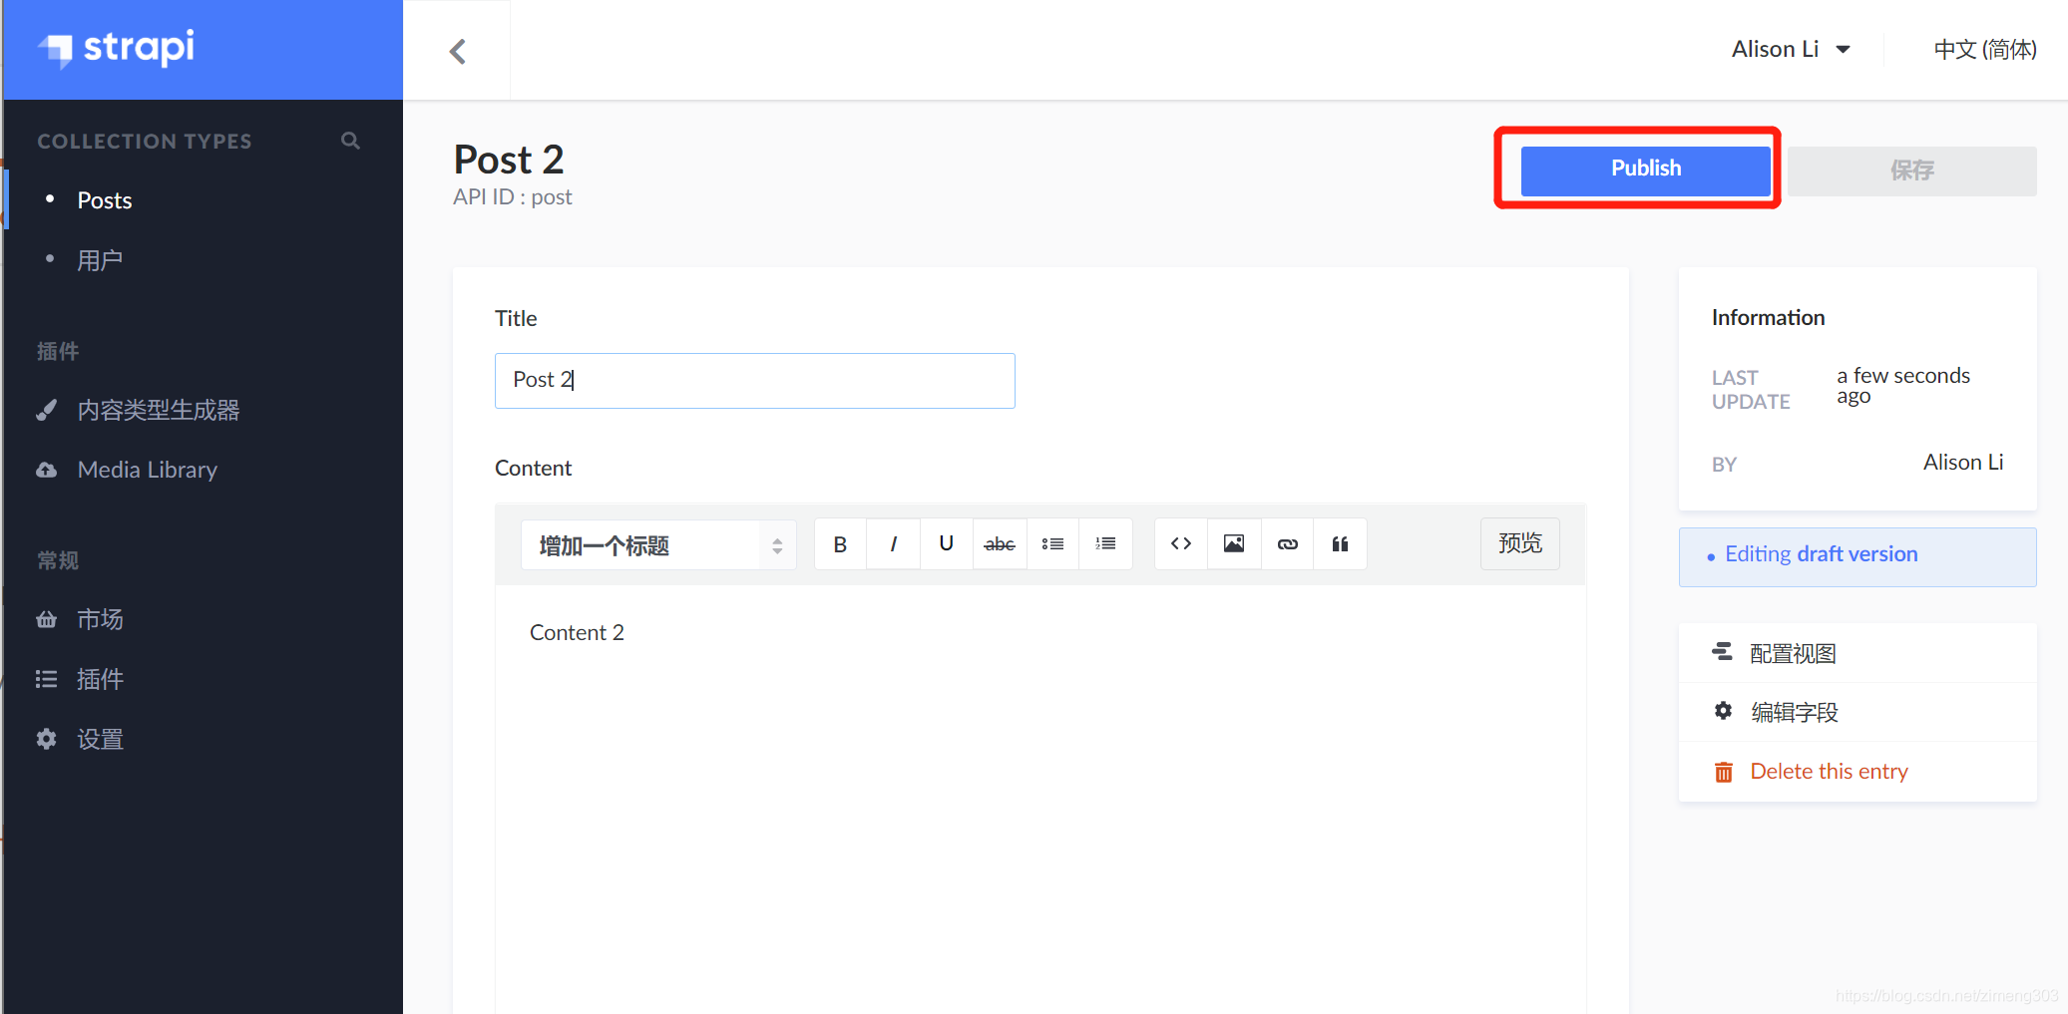Open Posts collection type
The height and width of the screenshot is (1014, 2068).
click(x=105, y=200)
